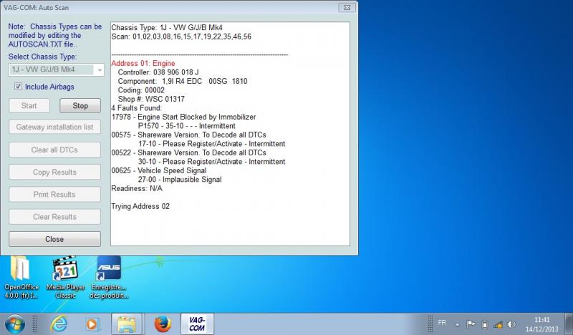The width and height of the screenshot is (573, 335).
Task: Click 'P1570 - 35-10 - - - Intermittent' line
Action: 187,126
